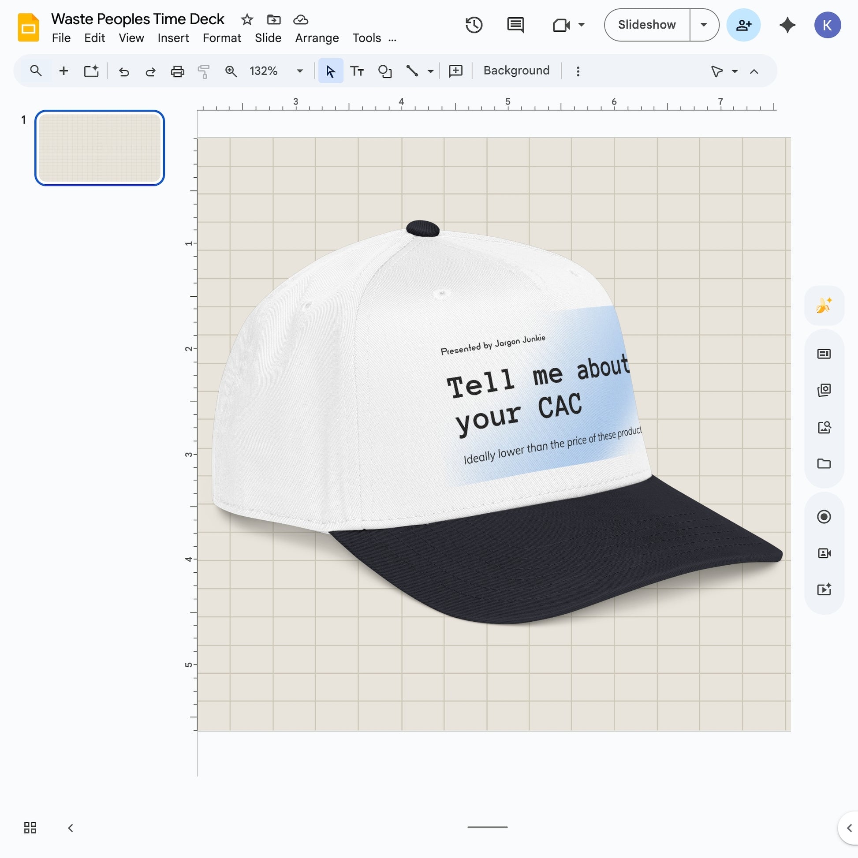
Task: Select the paint format tool
Action: point(204,71)
